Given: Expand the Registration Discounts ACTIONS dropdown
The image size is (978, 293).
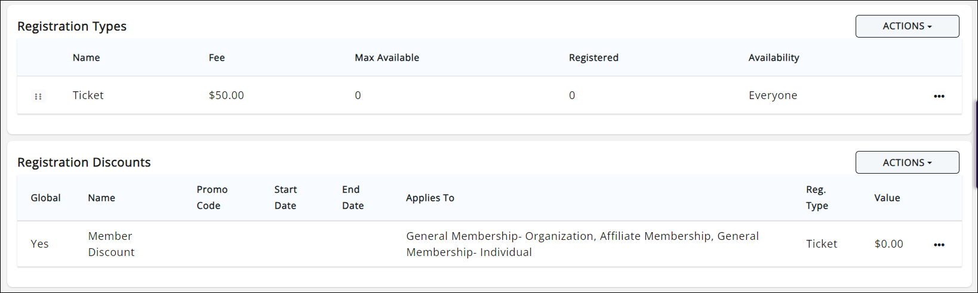Looking at the screenshot, I should pyautogui.click(x=907, y=162).
